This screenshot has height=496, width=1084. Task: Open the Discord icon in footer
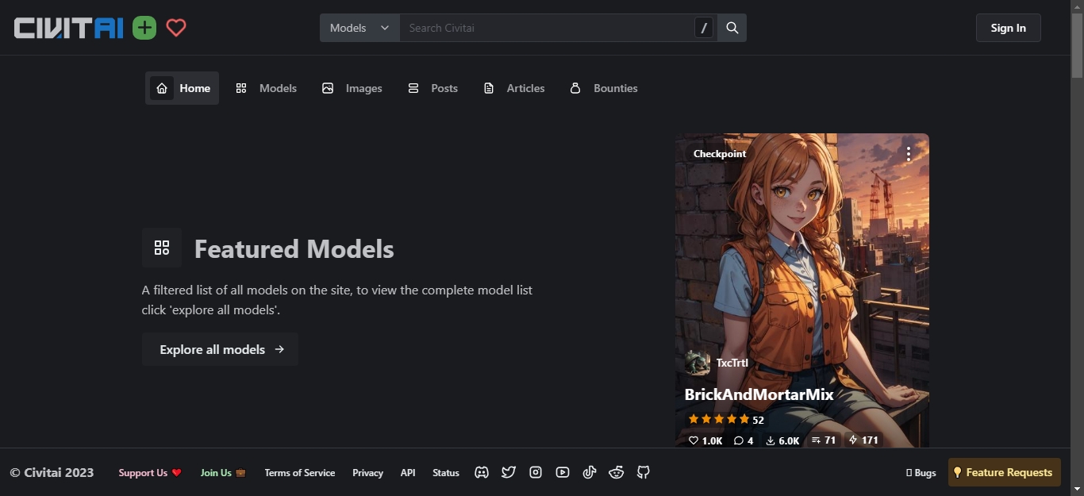tap(482, 472)
